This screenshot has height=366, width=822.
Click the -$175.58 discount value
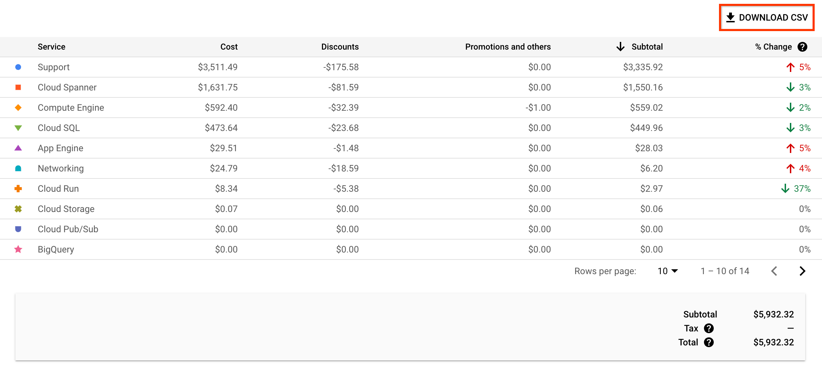click(341, 67)
